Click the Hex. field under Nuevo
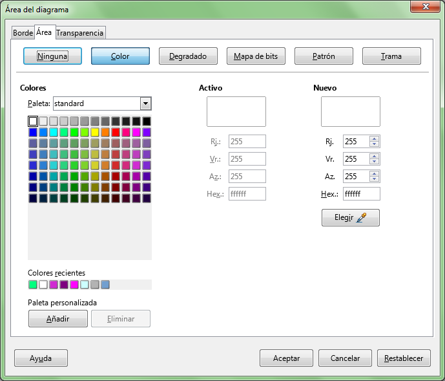Image resolution: width=445 pixels, height=381 pixels. tap(360, 194)
